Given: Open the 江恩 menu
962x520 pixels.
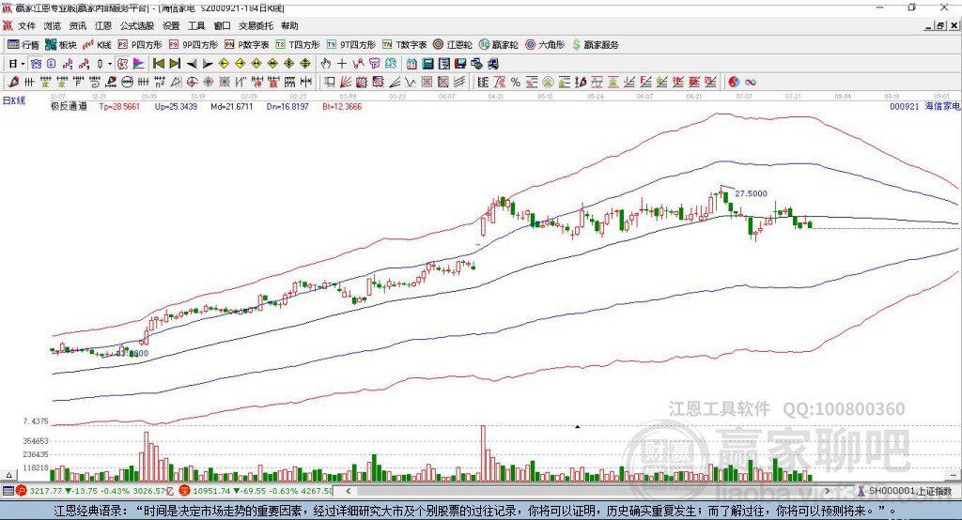Looking at the screenshot, I should coord(103,25).
